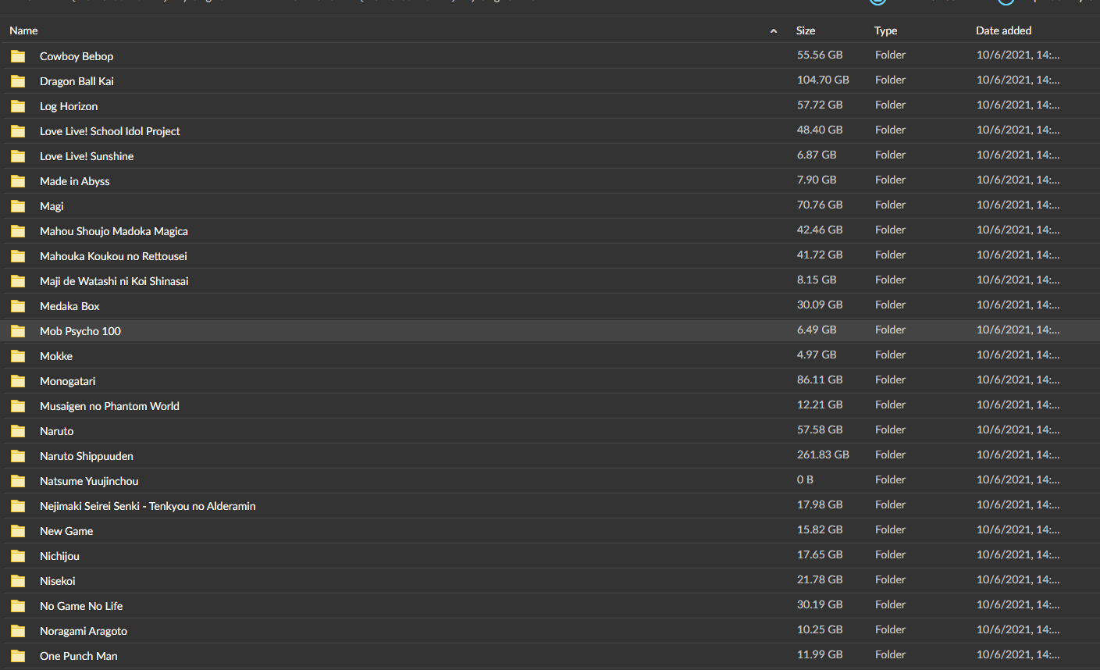
Task: Sort the list by the Name column header
Action: coord(23,30)
